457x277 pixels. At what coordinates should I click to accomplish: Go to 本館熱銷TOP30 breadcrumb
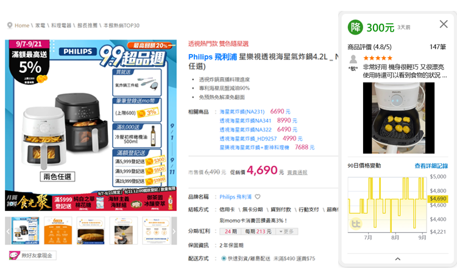[121, 26]
